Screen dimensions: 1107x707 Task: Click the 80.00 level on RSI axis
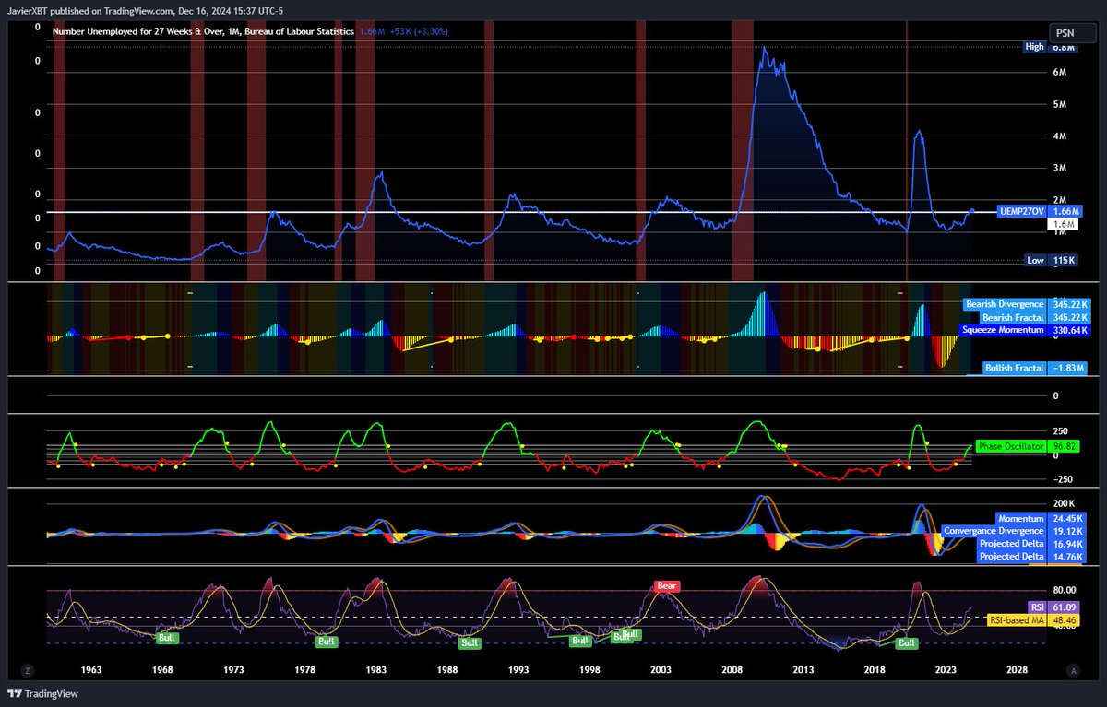point(1063,591)
